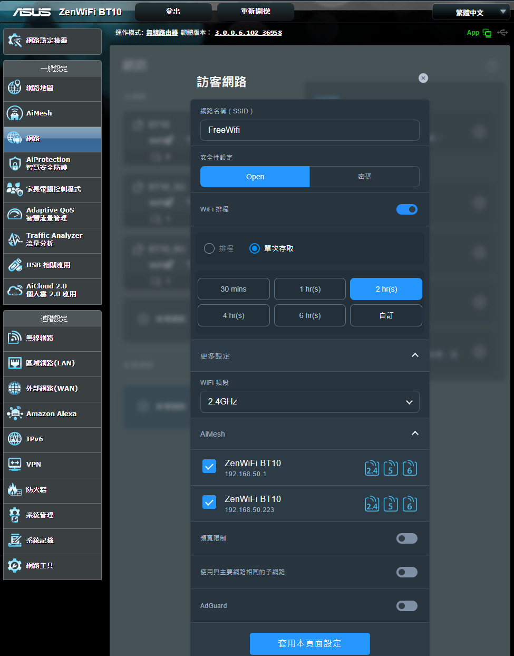Select the Open security tab
This screenshot has width=514, height=656.
tap(255, 177)
